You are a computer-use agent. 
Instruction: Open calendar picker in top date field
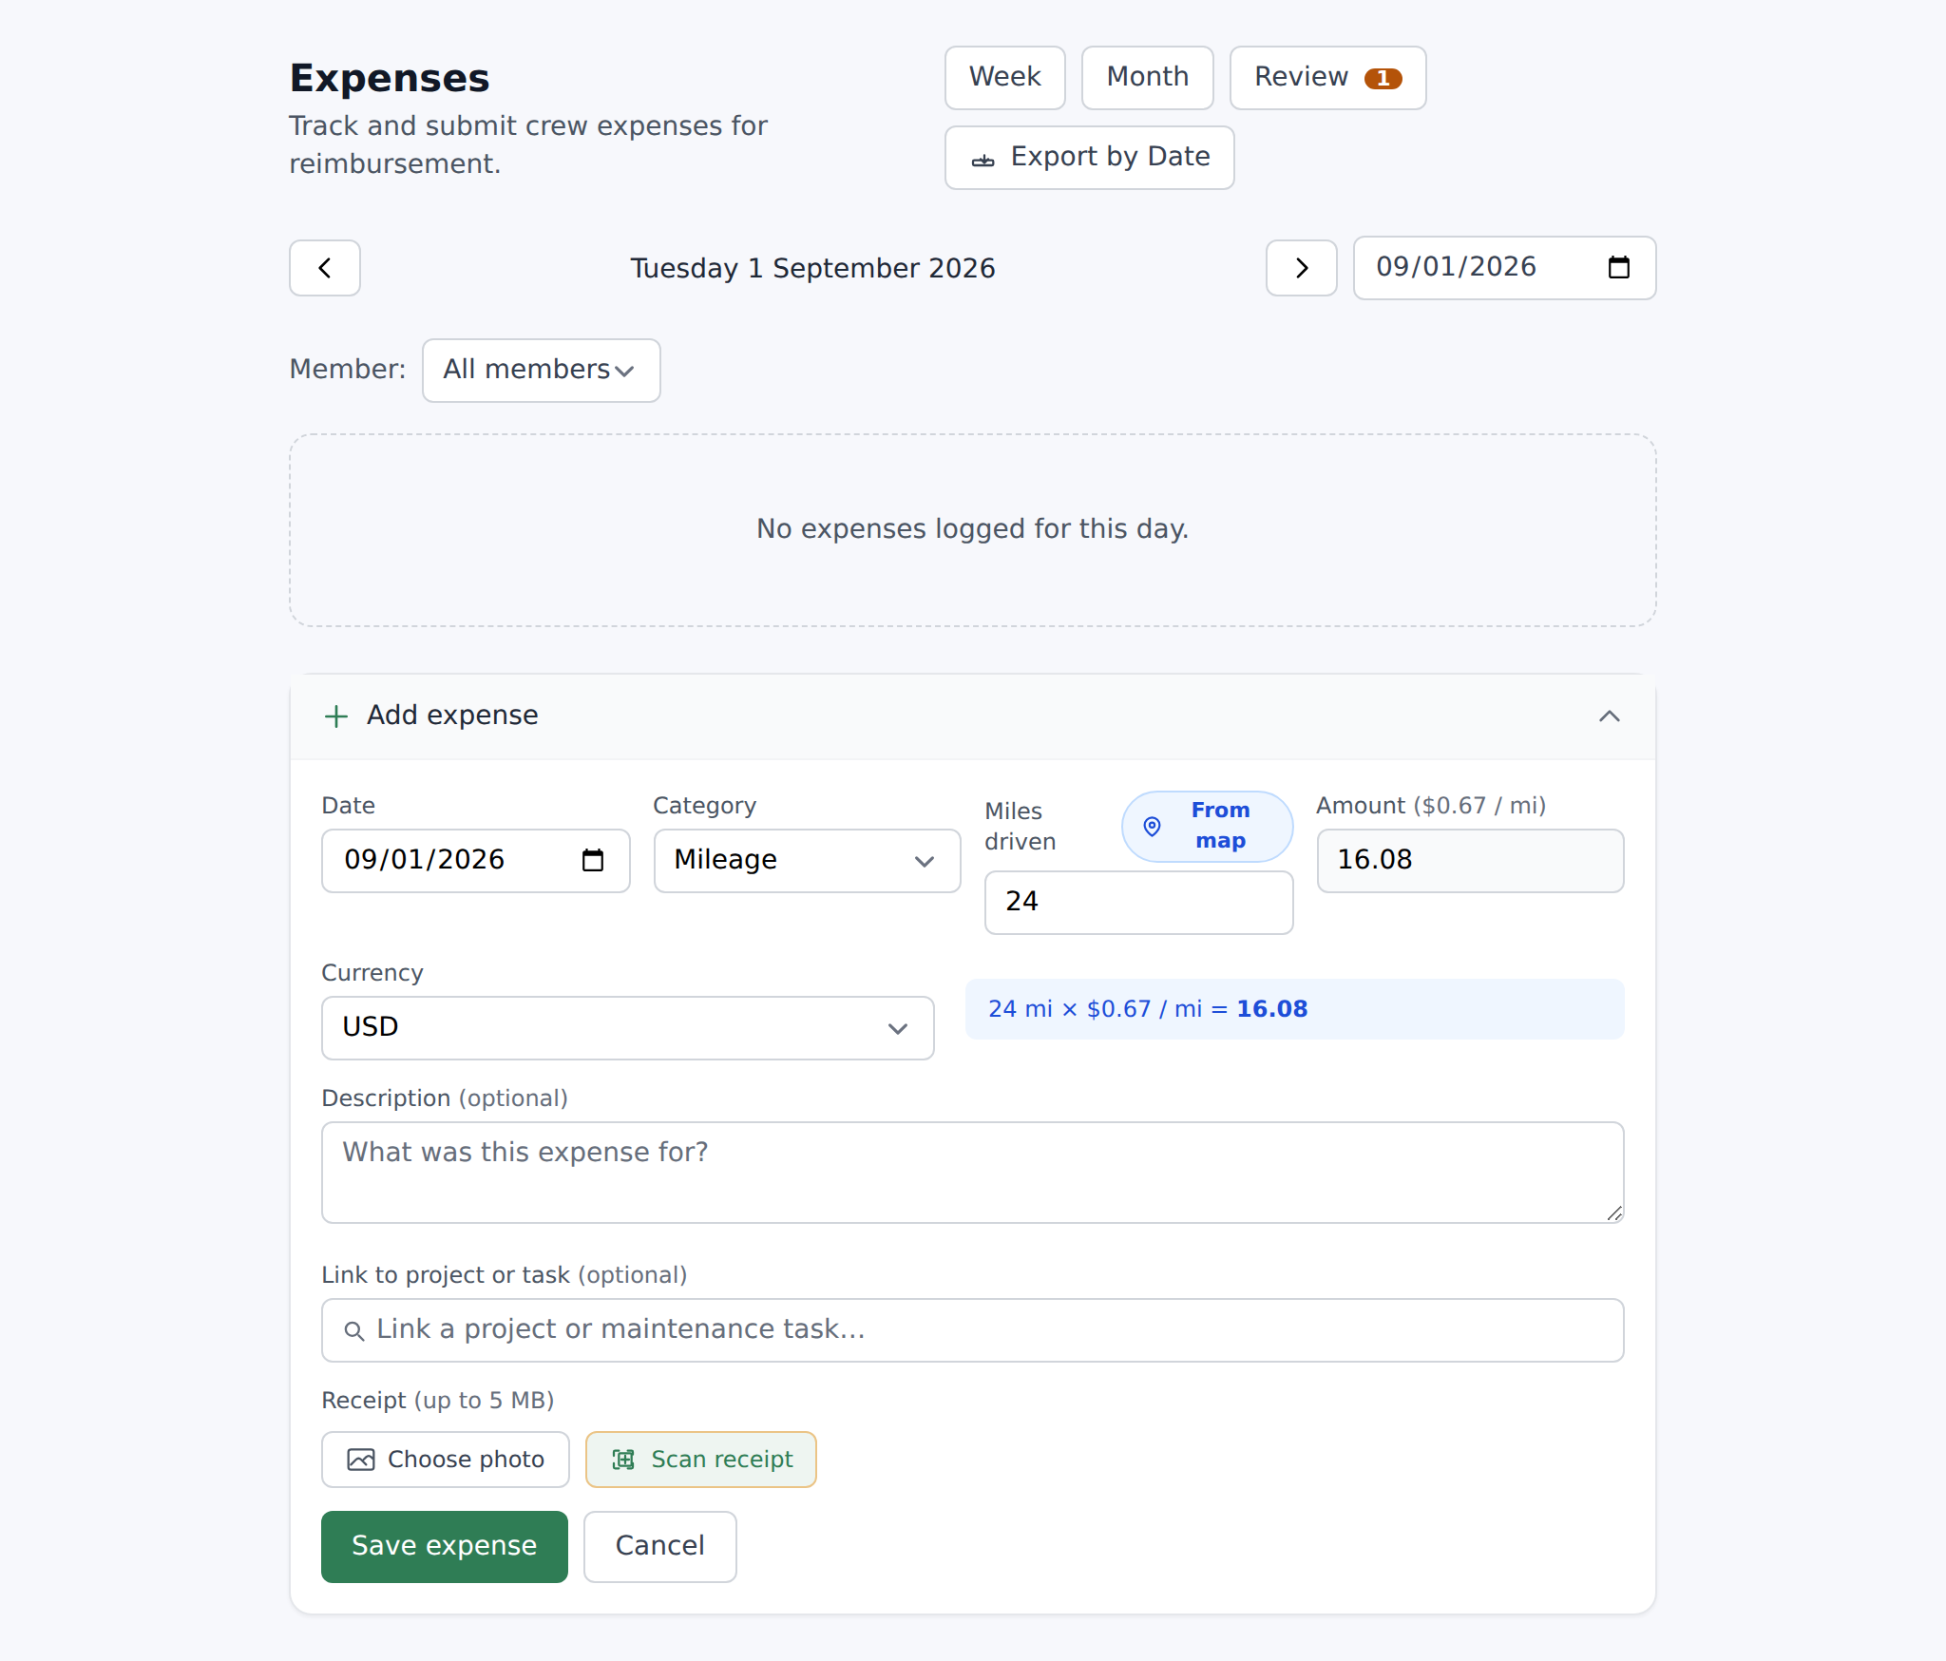[x=1618, y=268]
